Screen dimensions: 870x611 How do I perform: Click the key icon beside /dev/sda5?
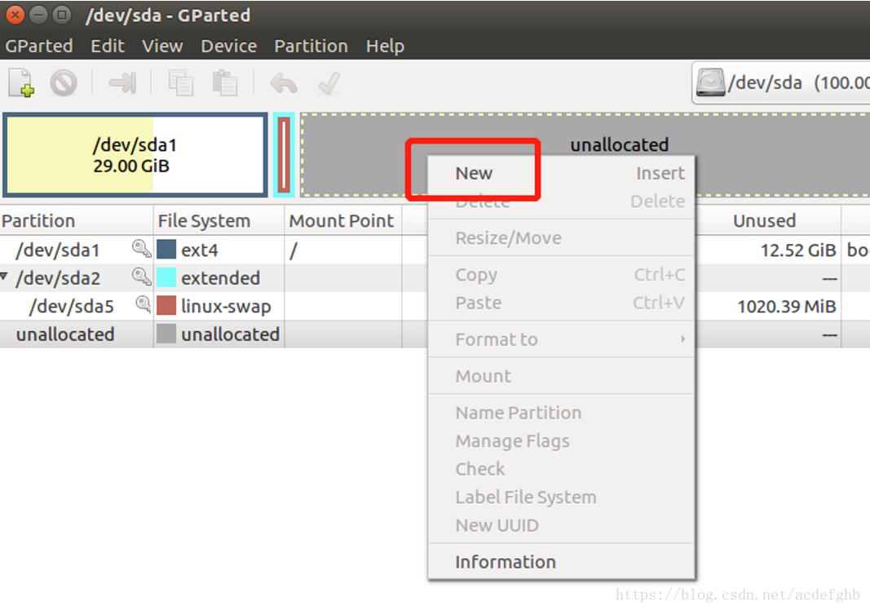coord(144,304)
